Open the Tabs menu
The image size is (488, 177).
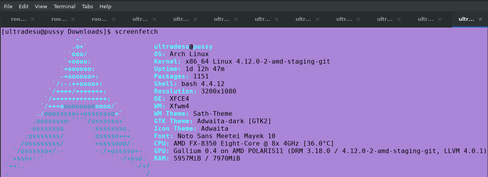[x=87, y=7]
